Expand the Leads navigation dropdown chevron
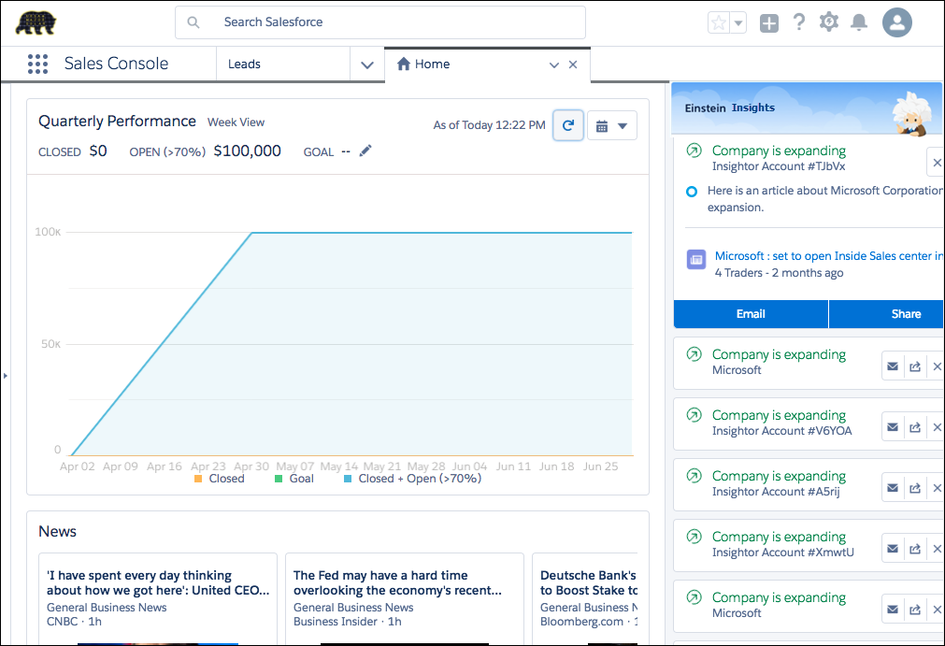Viewport: 945px width, 646px height. 367,65
